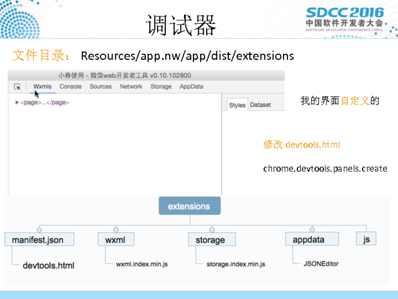This screenshot has height=299, width=398.
Task: Switch to the Wxmls tab
Action: 42,86
